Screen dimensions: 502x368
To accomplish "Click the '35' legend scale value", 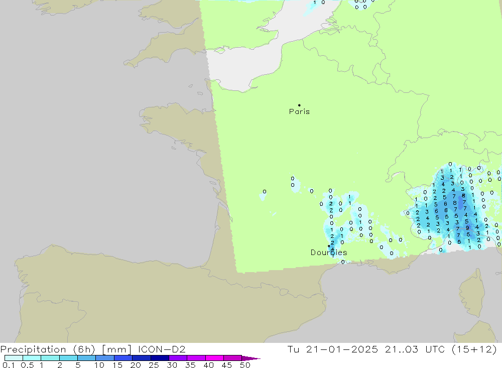I will tap(190, 365).
